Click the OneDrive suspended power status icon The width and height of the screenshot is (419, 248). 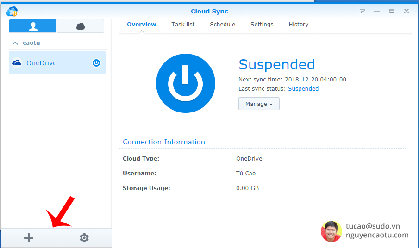point(96,63)
